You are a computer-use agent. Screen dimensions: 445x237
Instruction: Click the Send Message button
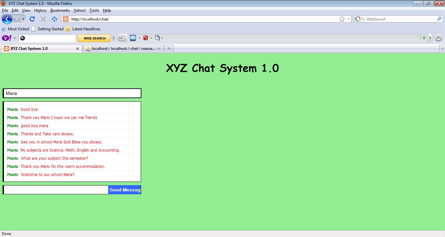[x=125, y=189]
